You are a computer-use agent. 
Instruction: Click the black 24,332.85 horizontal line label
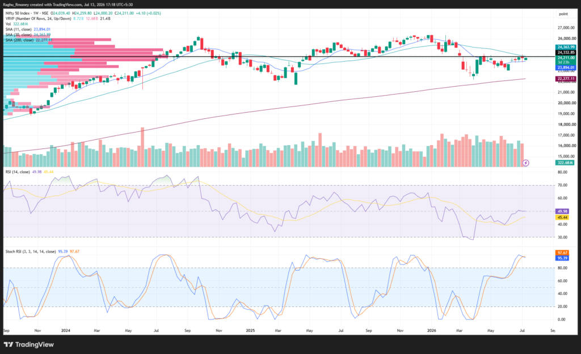[566, 53]
